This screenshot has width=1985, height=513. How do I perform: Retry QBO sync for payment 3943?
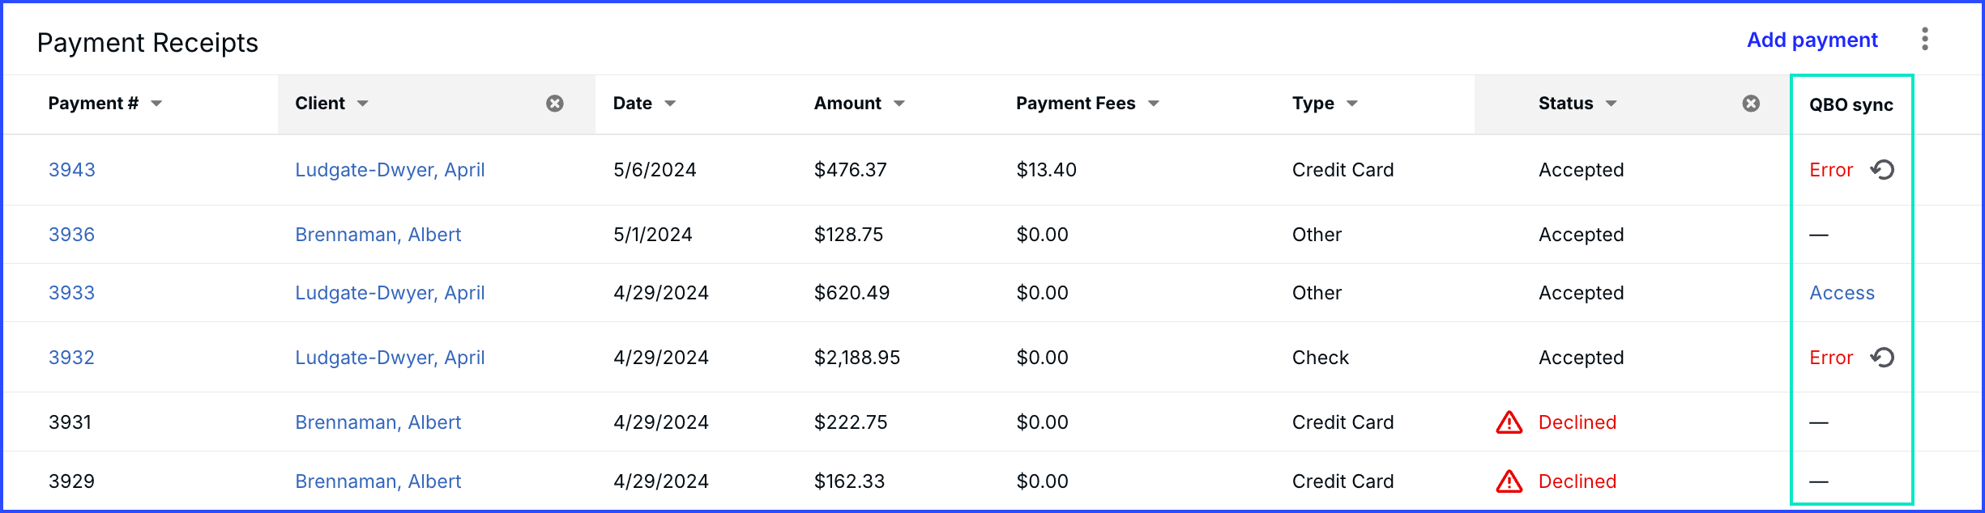point(1882,170)
